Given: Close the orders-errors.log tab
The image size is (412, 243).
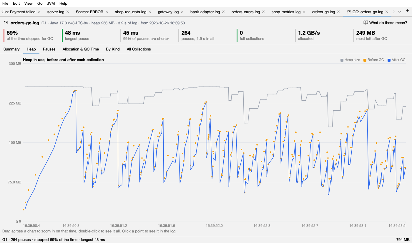Looking at the screenshot, I should coord(263,12).
